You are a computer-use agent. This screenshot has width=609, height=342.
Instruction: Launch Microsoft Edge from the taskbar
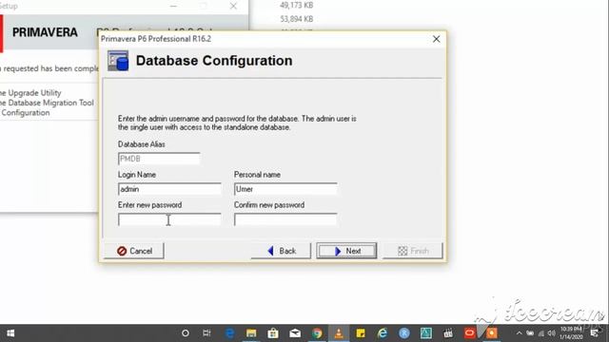(229, 333)
